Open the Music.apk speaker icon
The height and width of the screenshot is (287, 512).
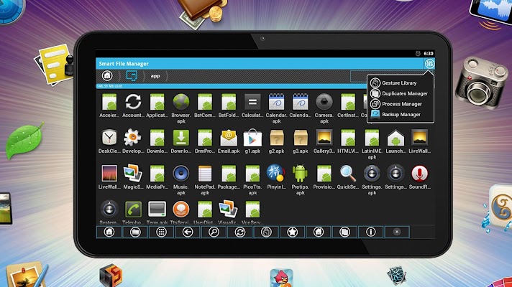click(181, 174)
